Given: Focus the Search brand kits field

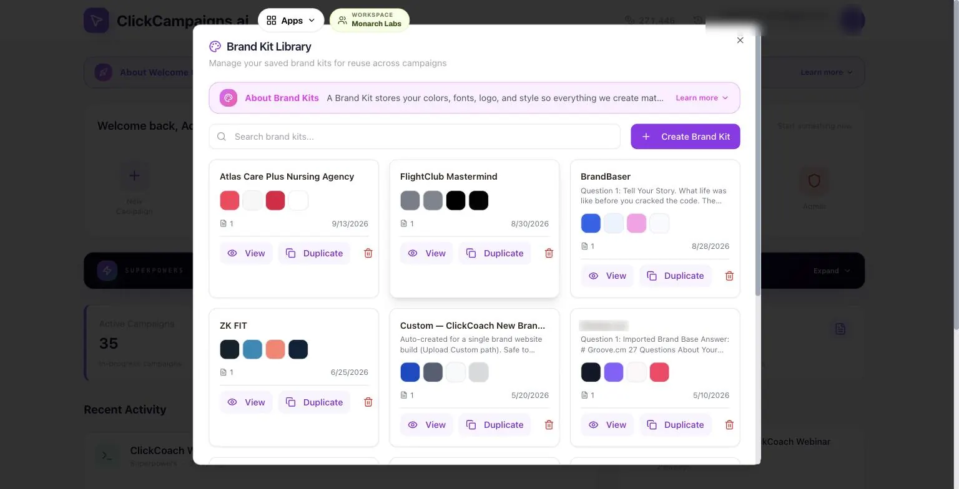Looking at the screenshot, I should (x=415, y=137).
